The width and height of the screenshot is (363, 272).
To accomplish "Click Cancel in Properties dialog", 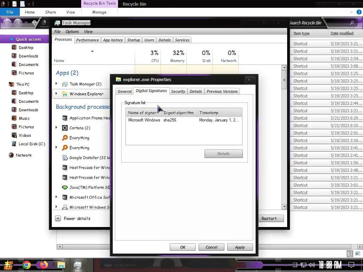I will coord(211,247).
